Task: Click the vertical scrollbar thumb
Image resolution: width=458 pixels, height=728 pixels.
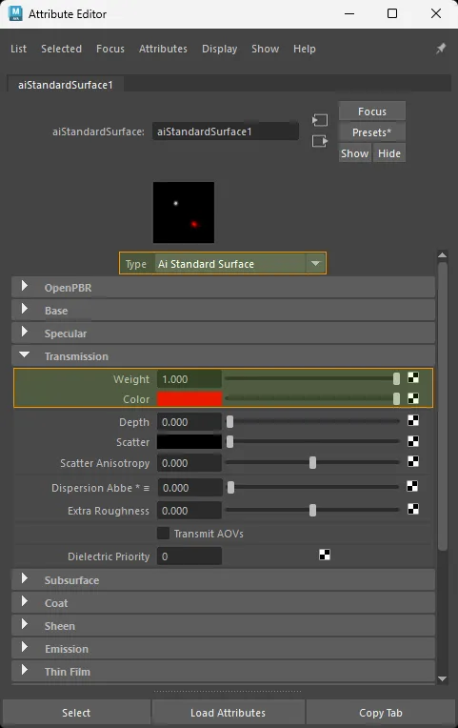Action: [x=442, y=406]
